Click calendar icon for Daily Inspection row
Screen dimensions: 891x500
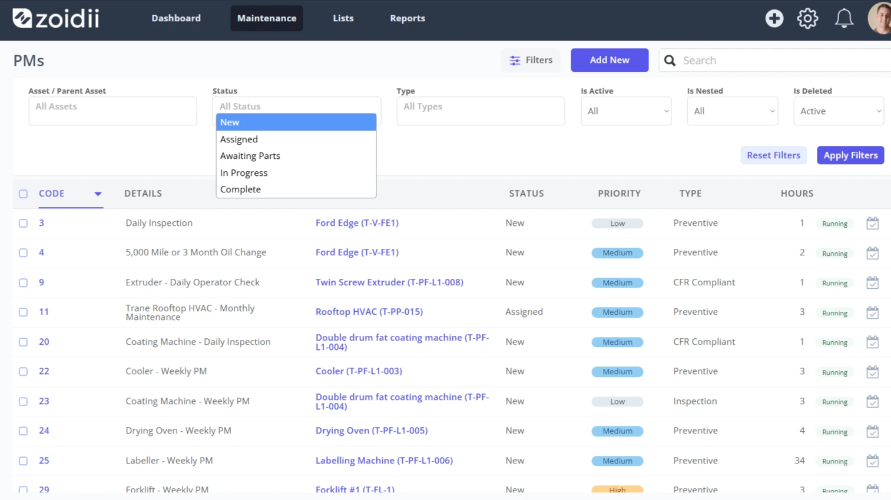873,224
